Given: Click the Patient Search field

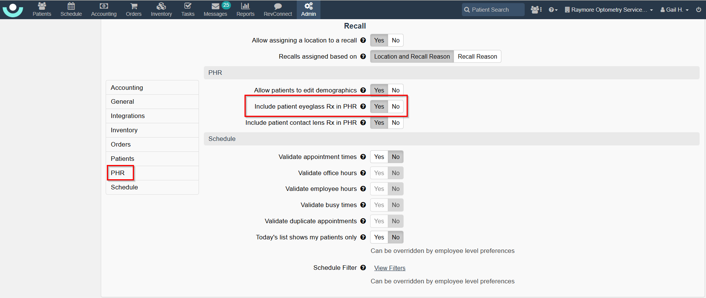Looking at the screenshot, I should pyautogui.click(x=493, y=10).
